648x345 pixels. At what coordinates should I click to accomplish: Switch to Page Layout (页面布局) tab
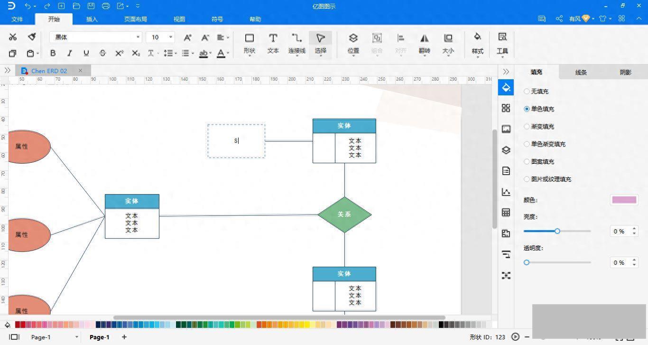coord(136,19)
